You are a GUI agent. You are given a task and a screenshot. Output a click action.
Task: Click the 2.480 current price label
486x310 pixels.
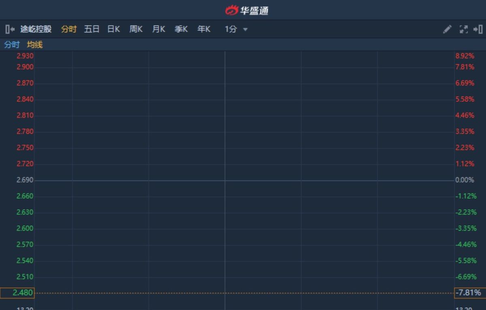tap(17, 293)
